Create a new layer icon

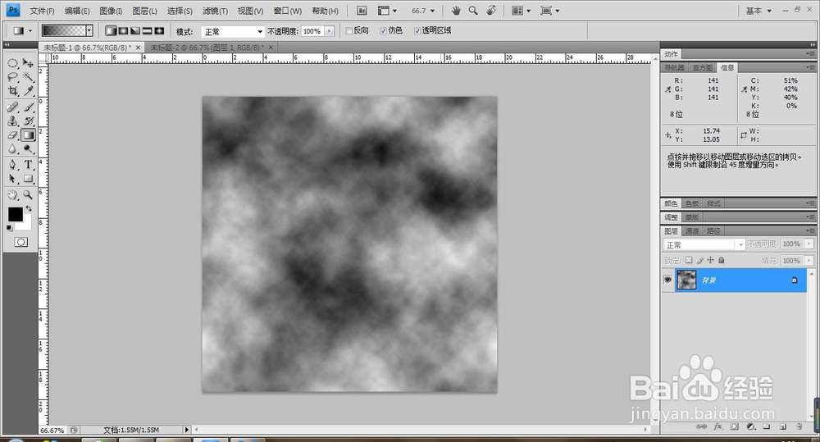click(783, 427)
